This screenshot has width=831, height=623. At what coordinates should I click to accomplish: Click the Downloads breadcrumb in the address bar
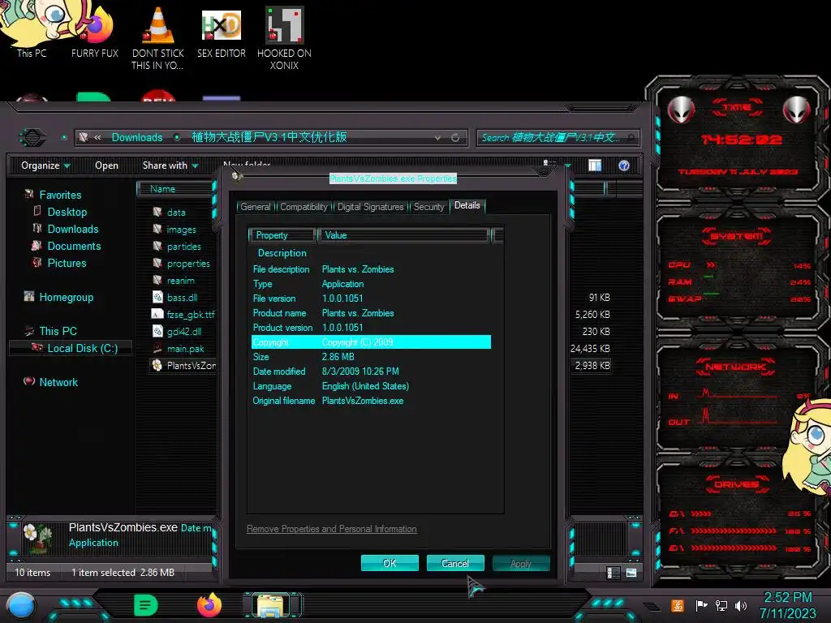137,137
